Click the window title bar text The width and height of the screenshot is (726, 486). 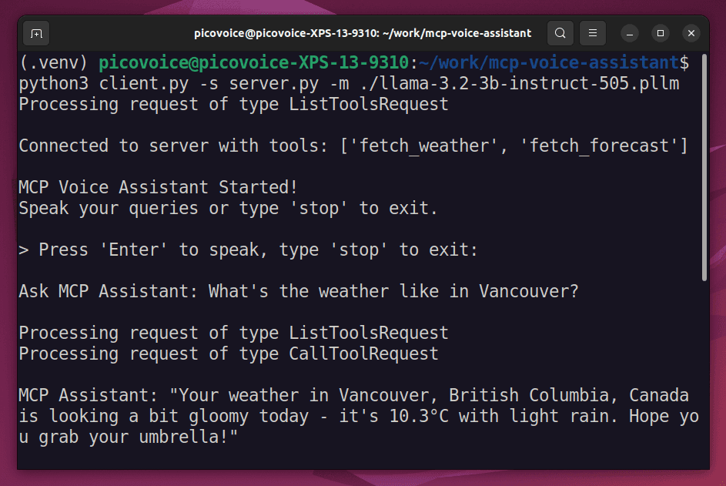coord(363,33)
